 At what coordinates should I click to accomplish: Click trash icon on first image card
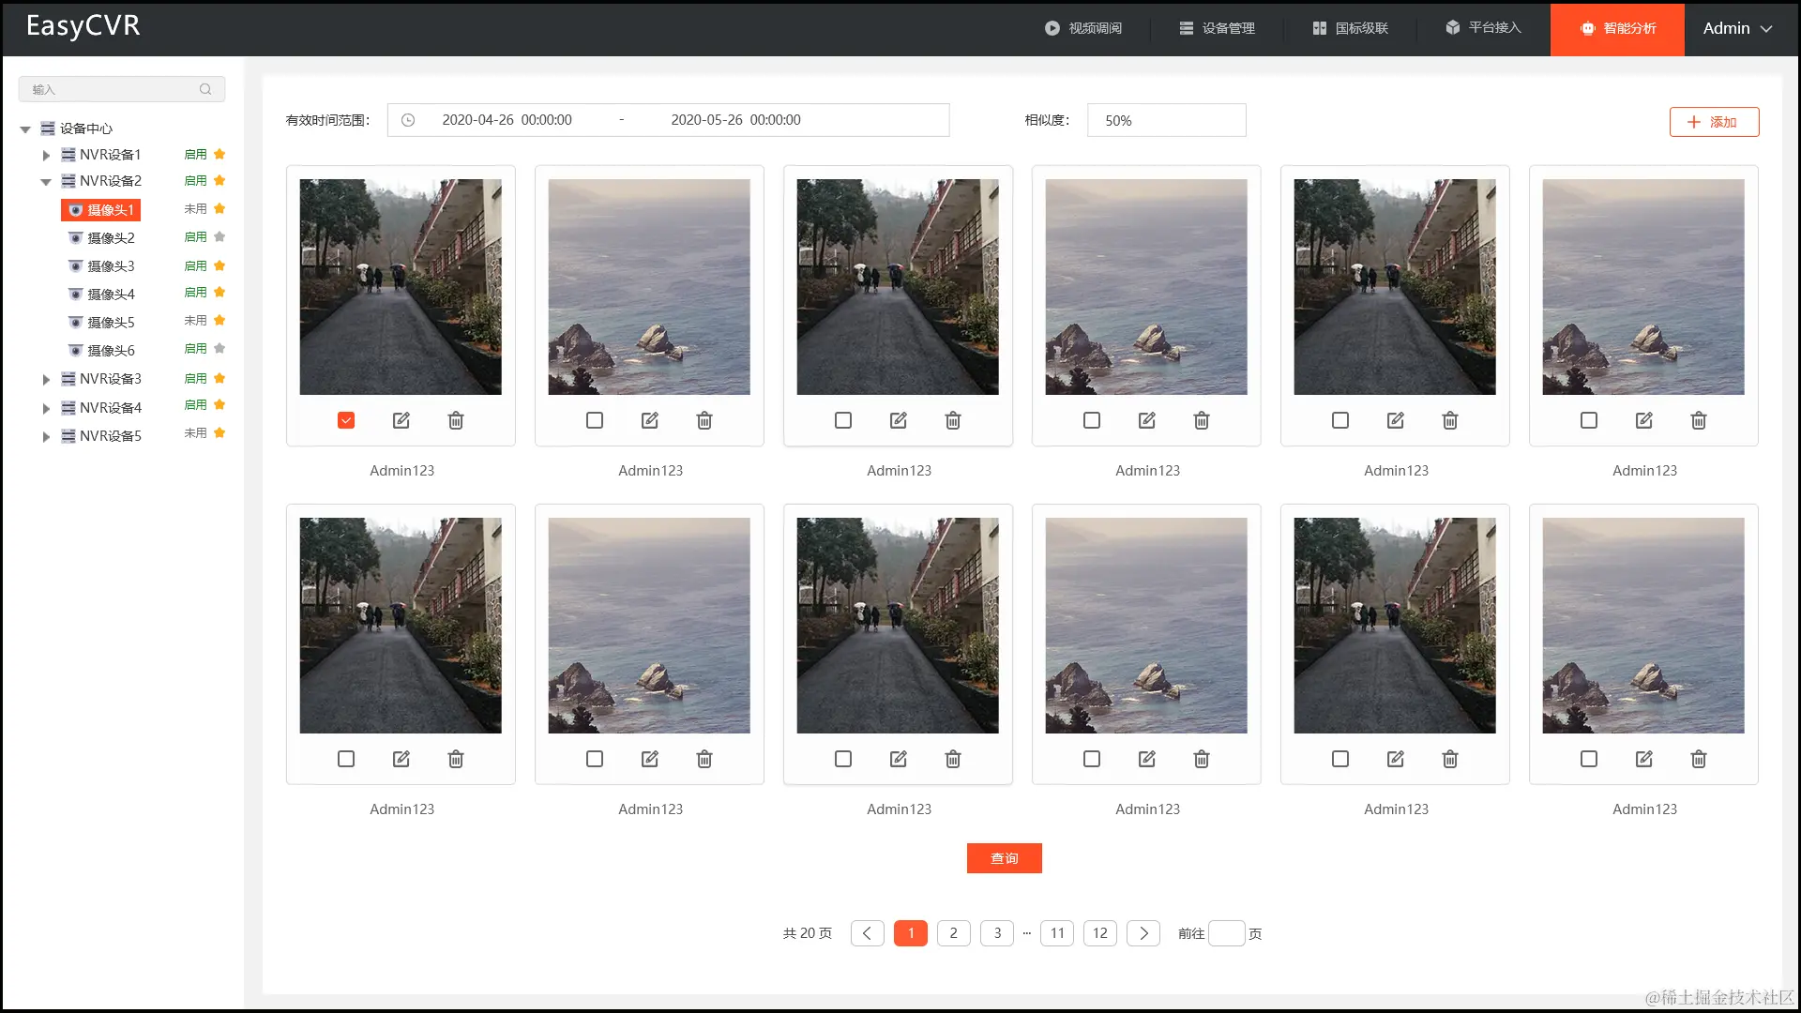tap(456, 420)
